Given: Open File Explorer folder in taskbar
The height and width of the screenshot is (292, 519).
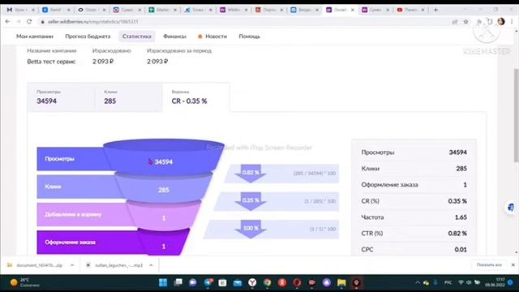Looking at the screenshot, I should [x=341, y=282].
